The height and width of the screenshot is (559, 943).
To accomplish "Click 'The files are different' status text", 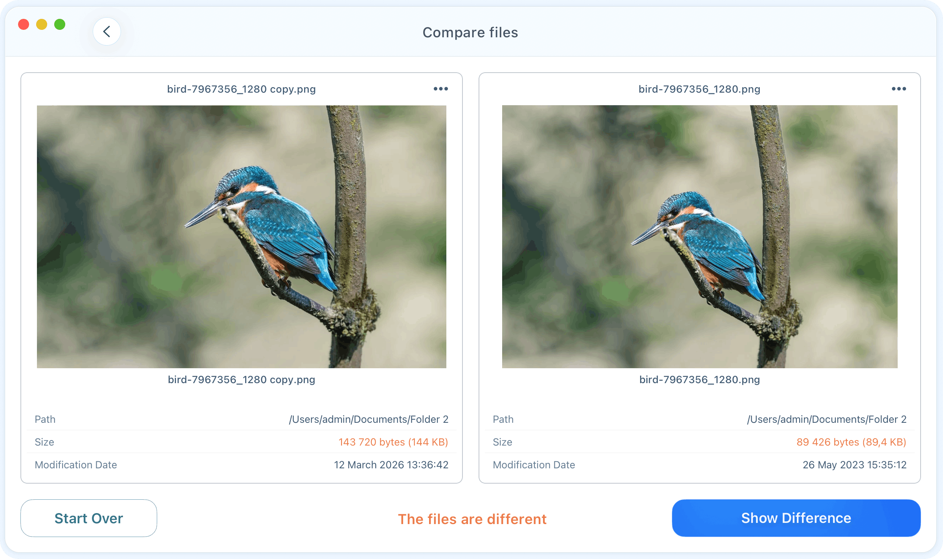I will [x=472, y=519].
